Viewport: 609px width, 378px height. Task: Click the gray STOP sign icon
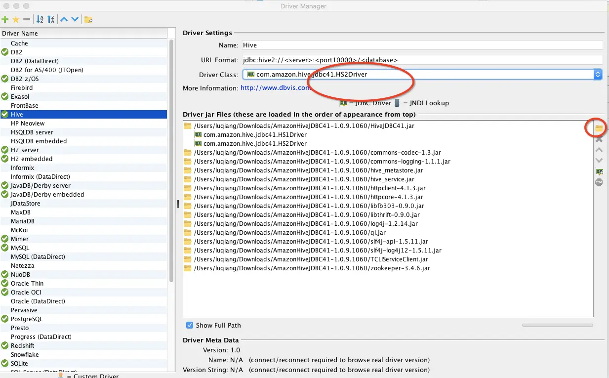[599, 182]
